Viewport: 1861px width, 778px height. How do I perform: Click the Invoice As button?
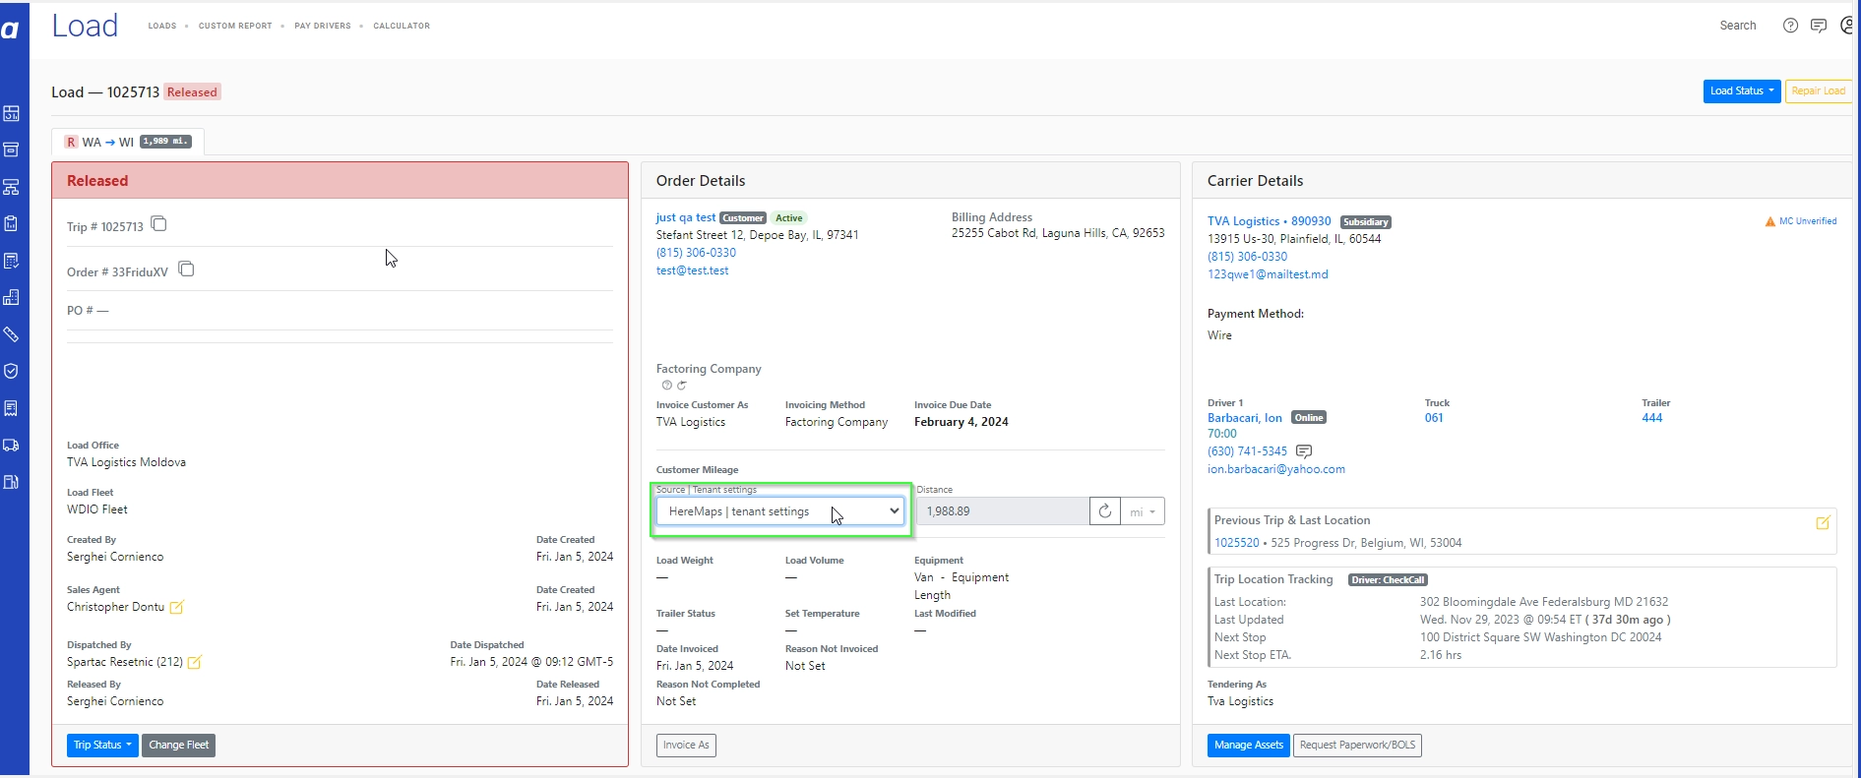[x=686, y=746]
